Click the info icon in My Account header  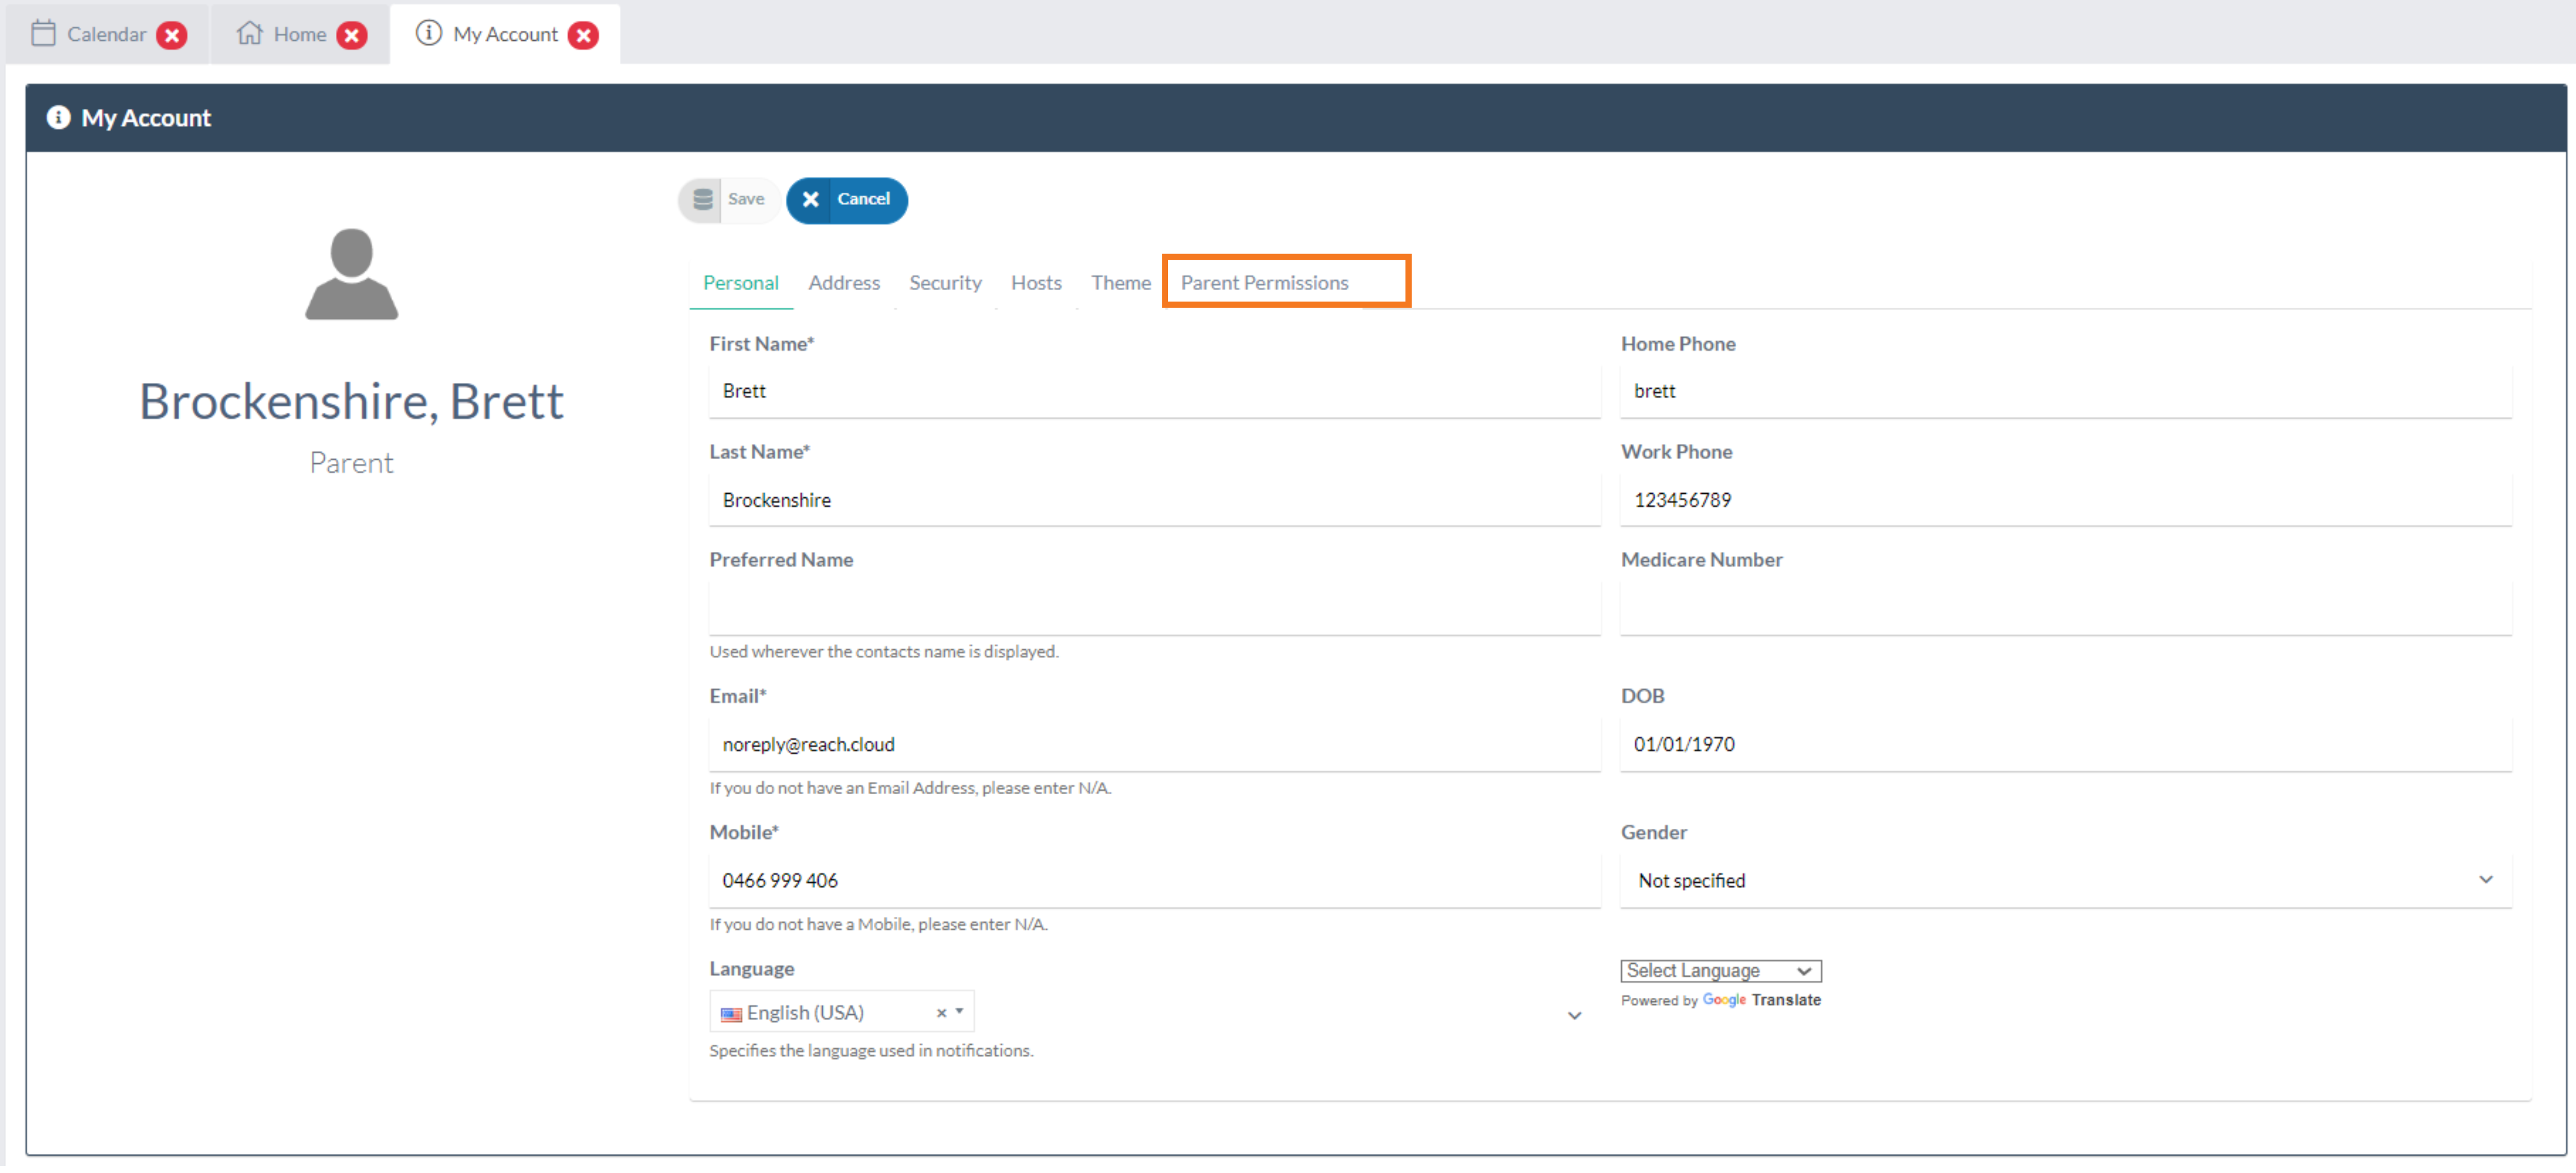(59, 118)
